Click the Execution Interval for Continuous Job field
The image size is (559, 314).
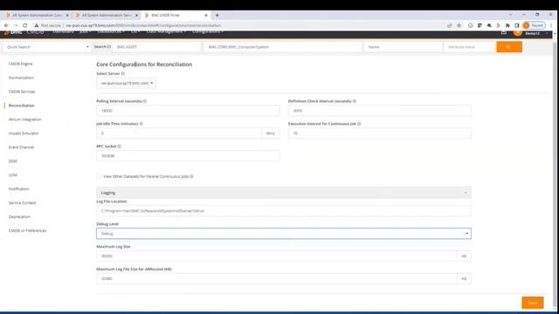[x=380, y=133]
